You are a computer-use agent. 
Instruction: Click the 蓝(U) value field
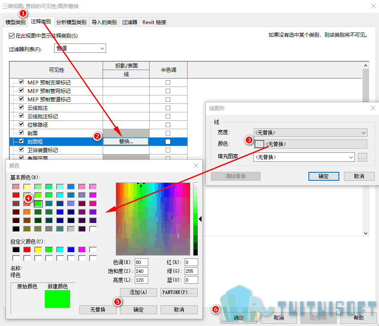click(x=191, y=280)
